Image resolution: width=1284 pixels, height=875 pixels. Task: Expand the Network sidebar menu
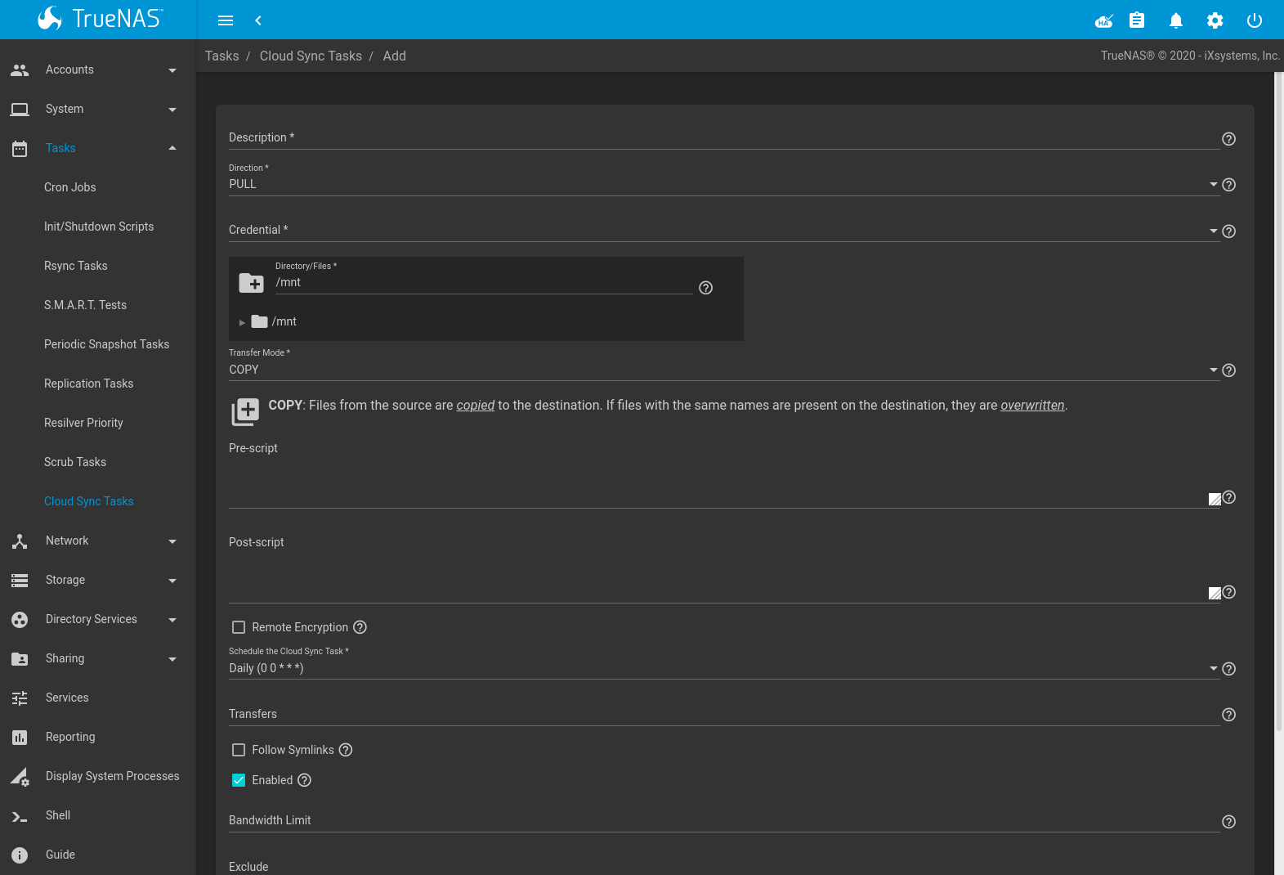pos(98,541)
